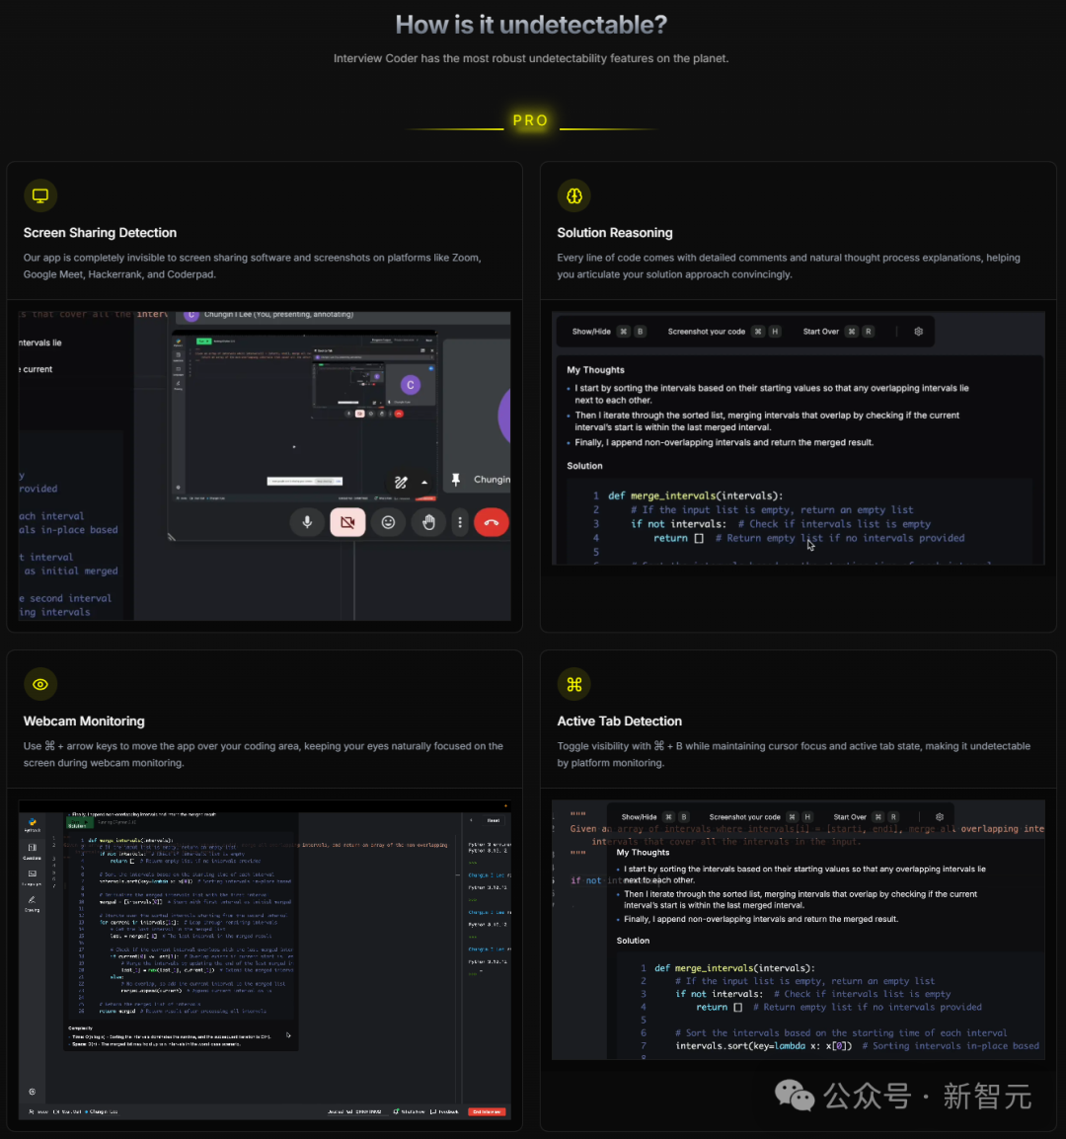Click the Feedback item in the CoderPad bottom bar
Viewport: 1066px width, 1139px height.
[x=445, y=1111]
